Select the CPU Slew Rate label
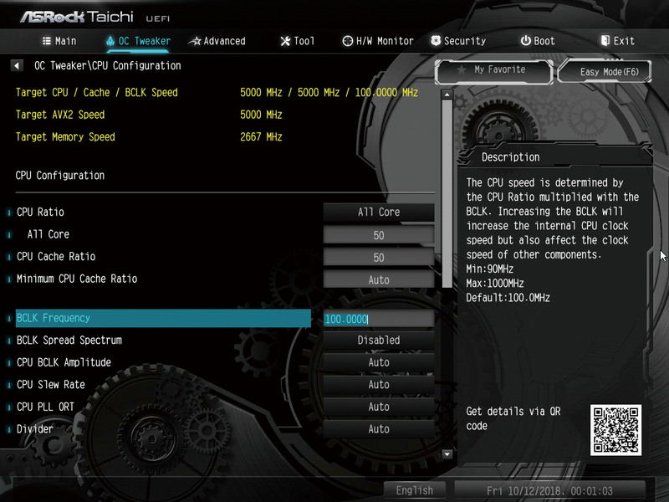The image size is (669, 502). (51, 385)
